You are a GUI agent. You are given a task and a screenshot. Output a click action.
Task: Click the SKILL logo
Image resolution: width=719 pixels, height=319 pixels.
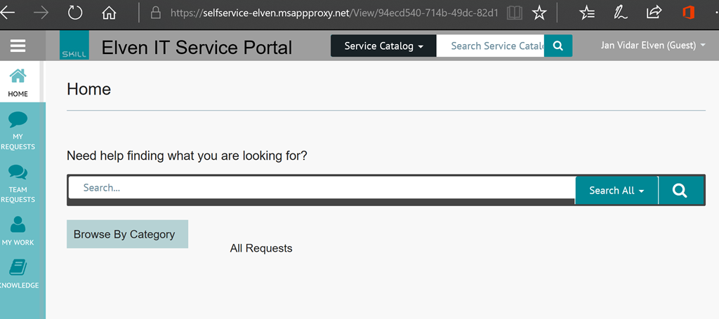click(x=74, y=46)
